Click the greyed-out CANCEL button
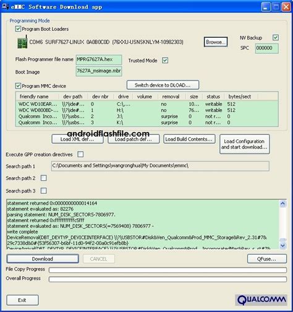Image resolution: width=293 pixels, height=312 pixels. pos(99,259)
